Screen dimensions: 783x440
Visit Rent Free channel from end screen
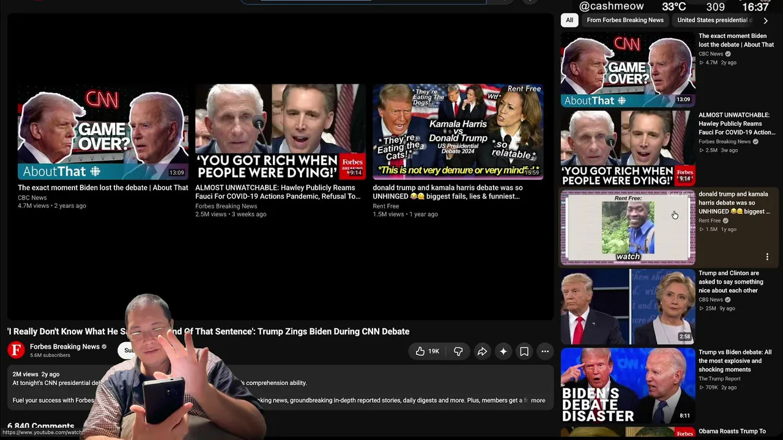(385, 207)
